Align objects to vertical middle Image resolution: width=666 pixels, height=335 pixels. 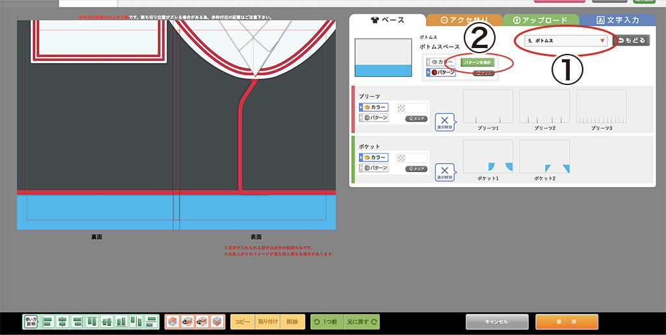[x=107, y=322]
